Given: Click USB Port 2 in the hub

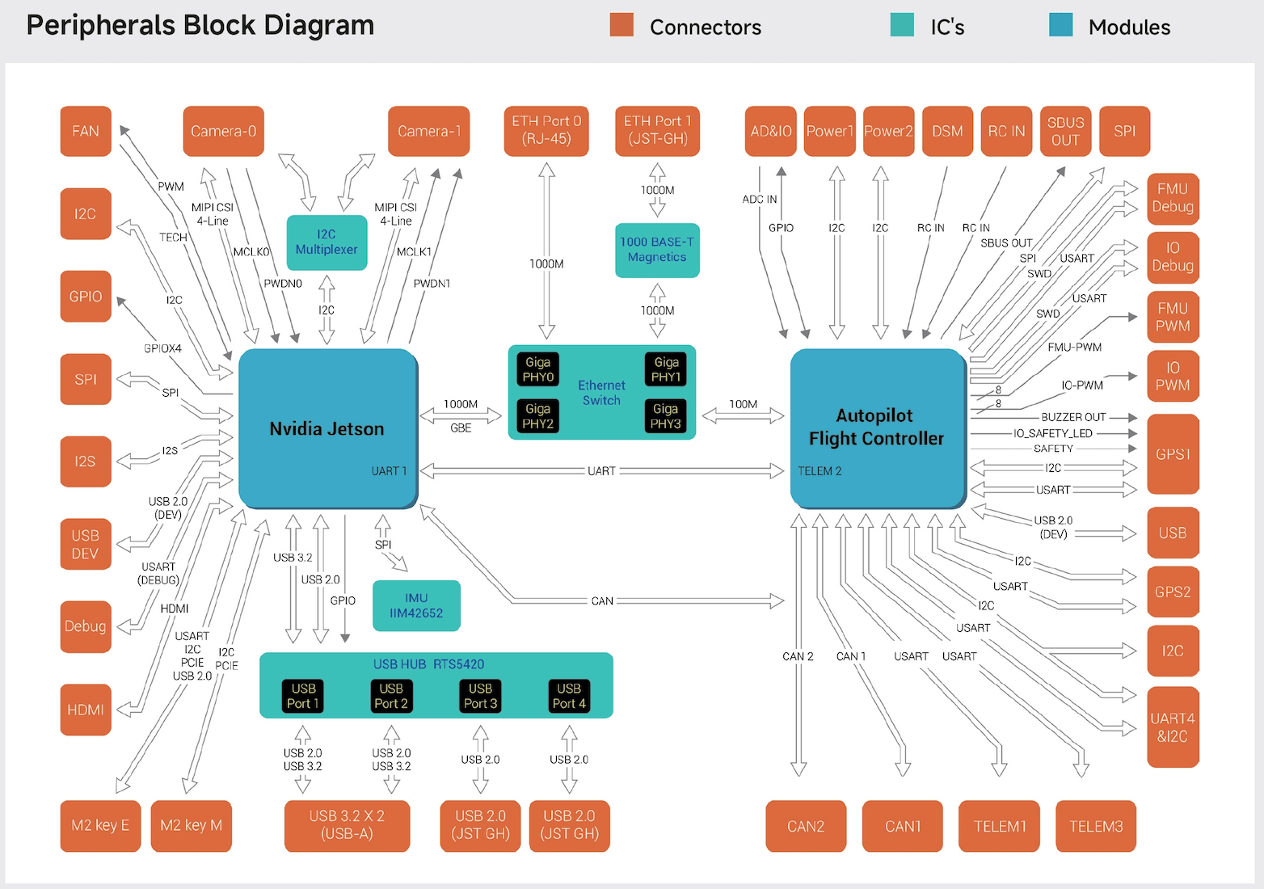Looking at the screenshot, I should point(391,696).
